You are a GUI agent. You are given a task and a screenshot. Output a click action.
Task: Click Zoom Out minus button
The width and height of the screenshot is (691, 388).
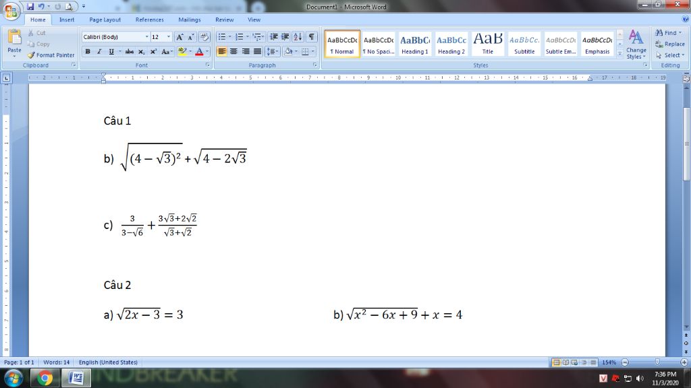[x=625, y=362]
